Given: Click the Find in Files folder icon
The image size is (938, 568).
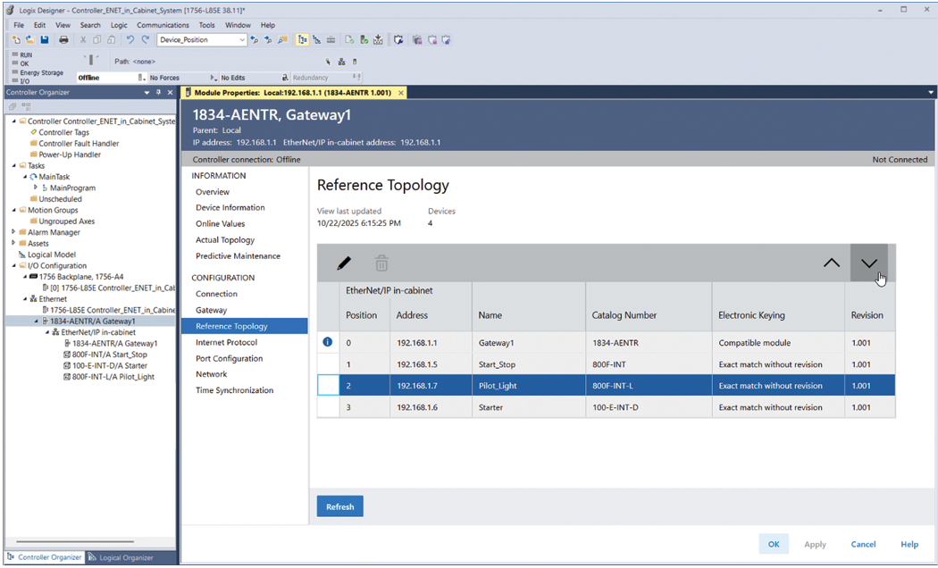Looking at the screenshot, I should pos(283,40).
